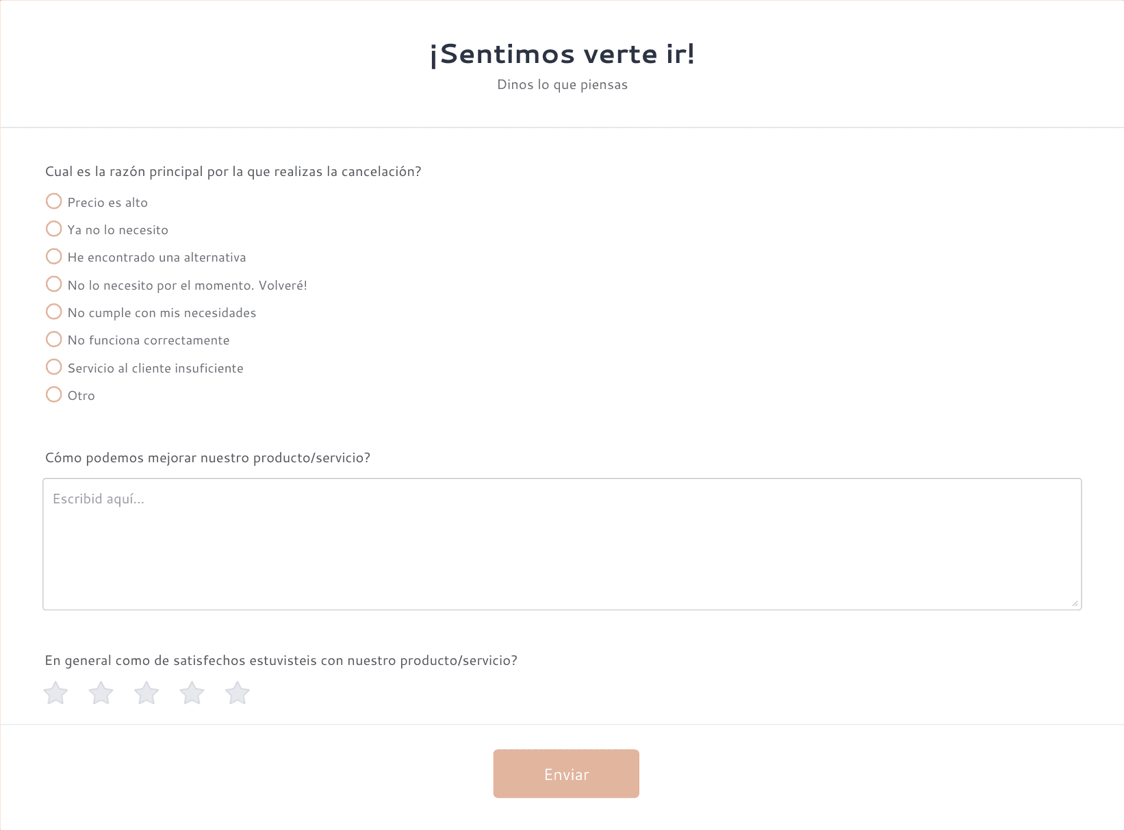
Task: Select 'Servicio al cliente insuficiente' radio
Action: 53,367
